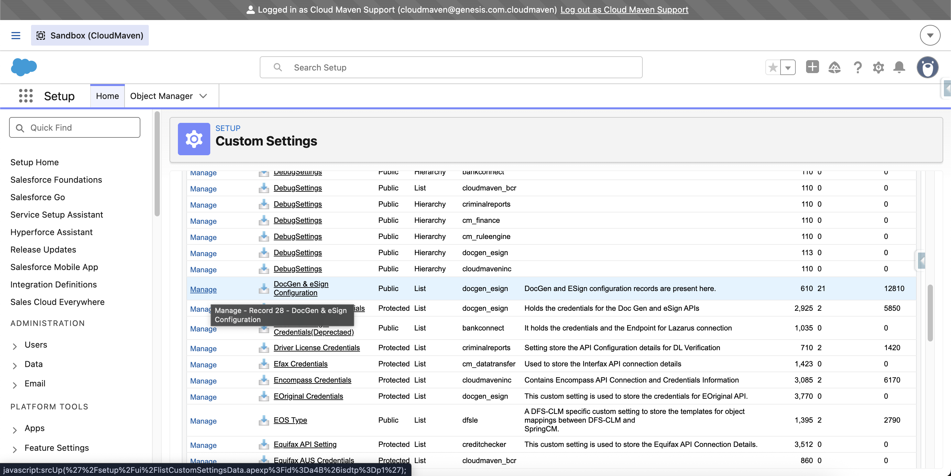Click the download icon for Driver License Credentials
This screenshot has height=476, width=951.
point(264,348)
